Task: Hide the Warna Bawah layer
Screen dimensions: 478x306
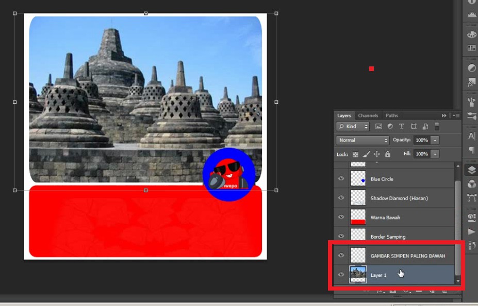Action: [x=341, y=217]
